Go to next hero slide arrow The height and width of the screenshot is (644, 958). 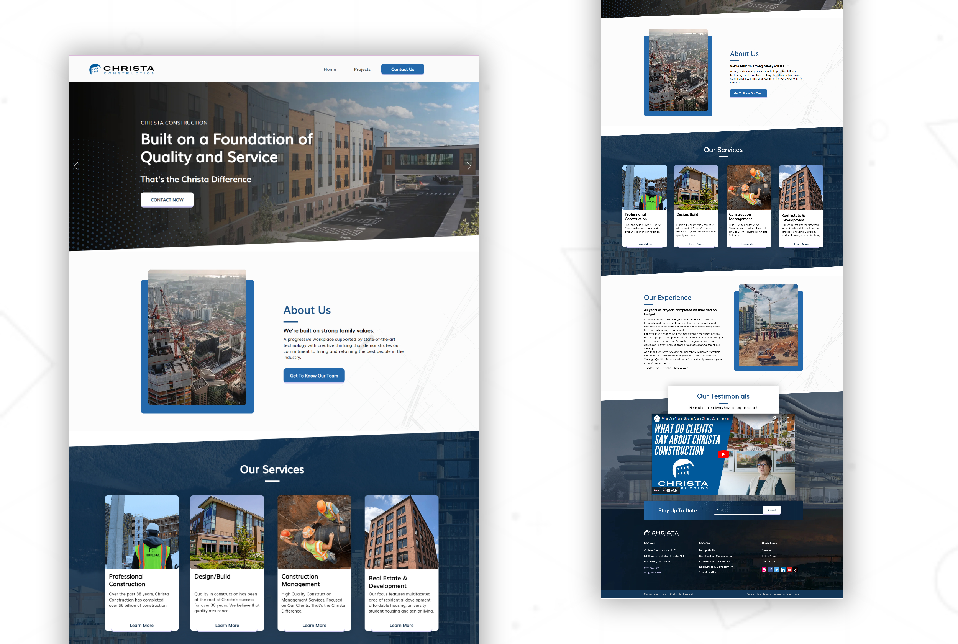click(x=469, y=166)
